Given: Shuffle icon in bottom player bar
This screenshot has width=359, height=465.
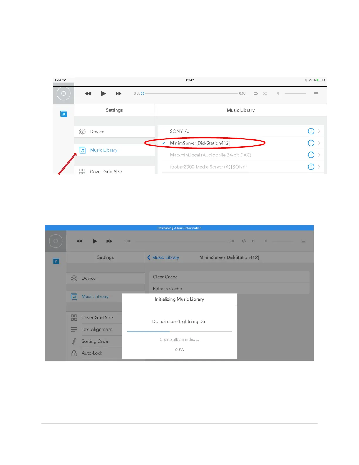Looking at the screenshot, I should pos(253,241).
